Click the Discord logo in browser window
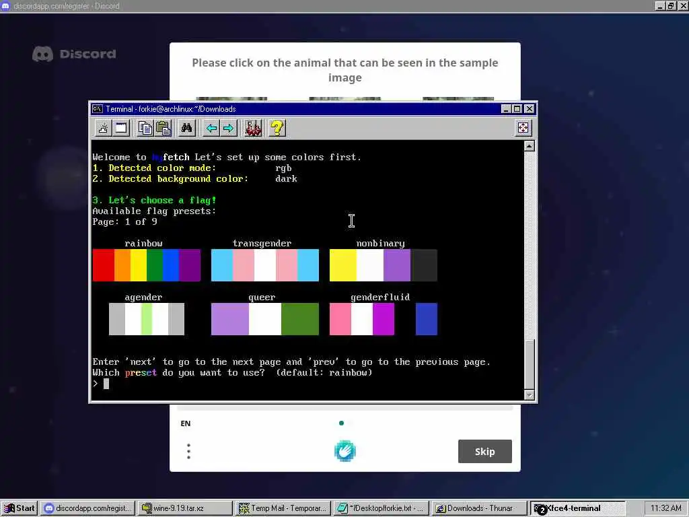 (x=74, y=54)
